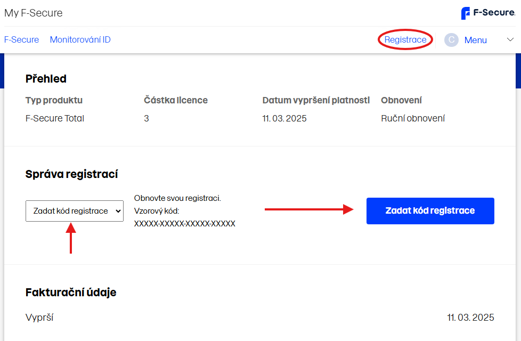Click the Typ produktu column header
Image resolution: width=521 pixels, height=341 pixels.
[x=54, y=100]
